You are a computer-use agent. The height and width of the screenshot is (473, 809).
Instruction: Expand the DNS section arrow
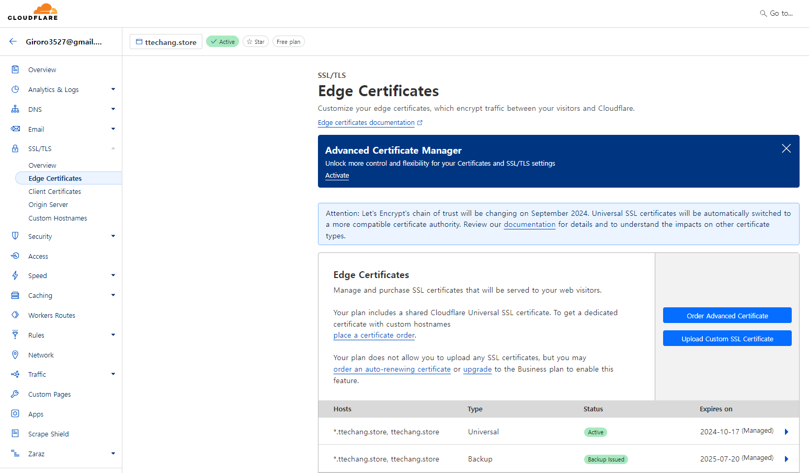113,109
